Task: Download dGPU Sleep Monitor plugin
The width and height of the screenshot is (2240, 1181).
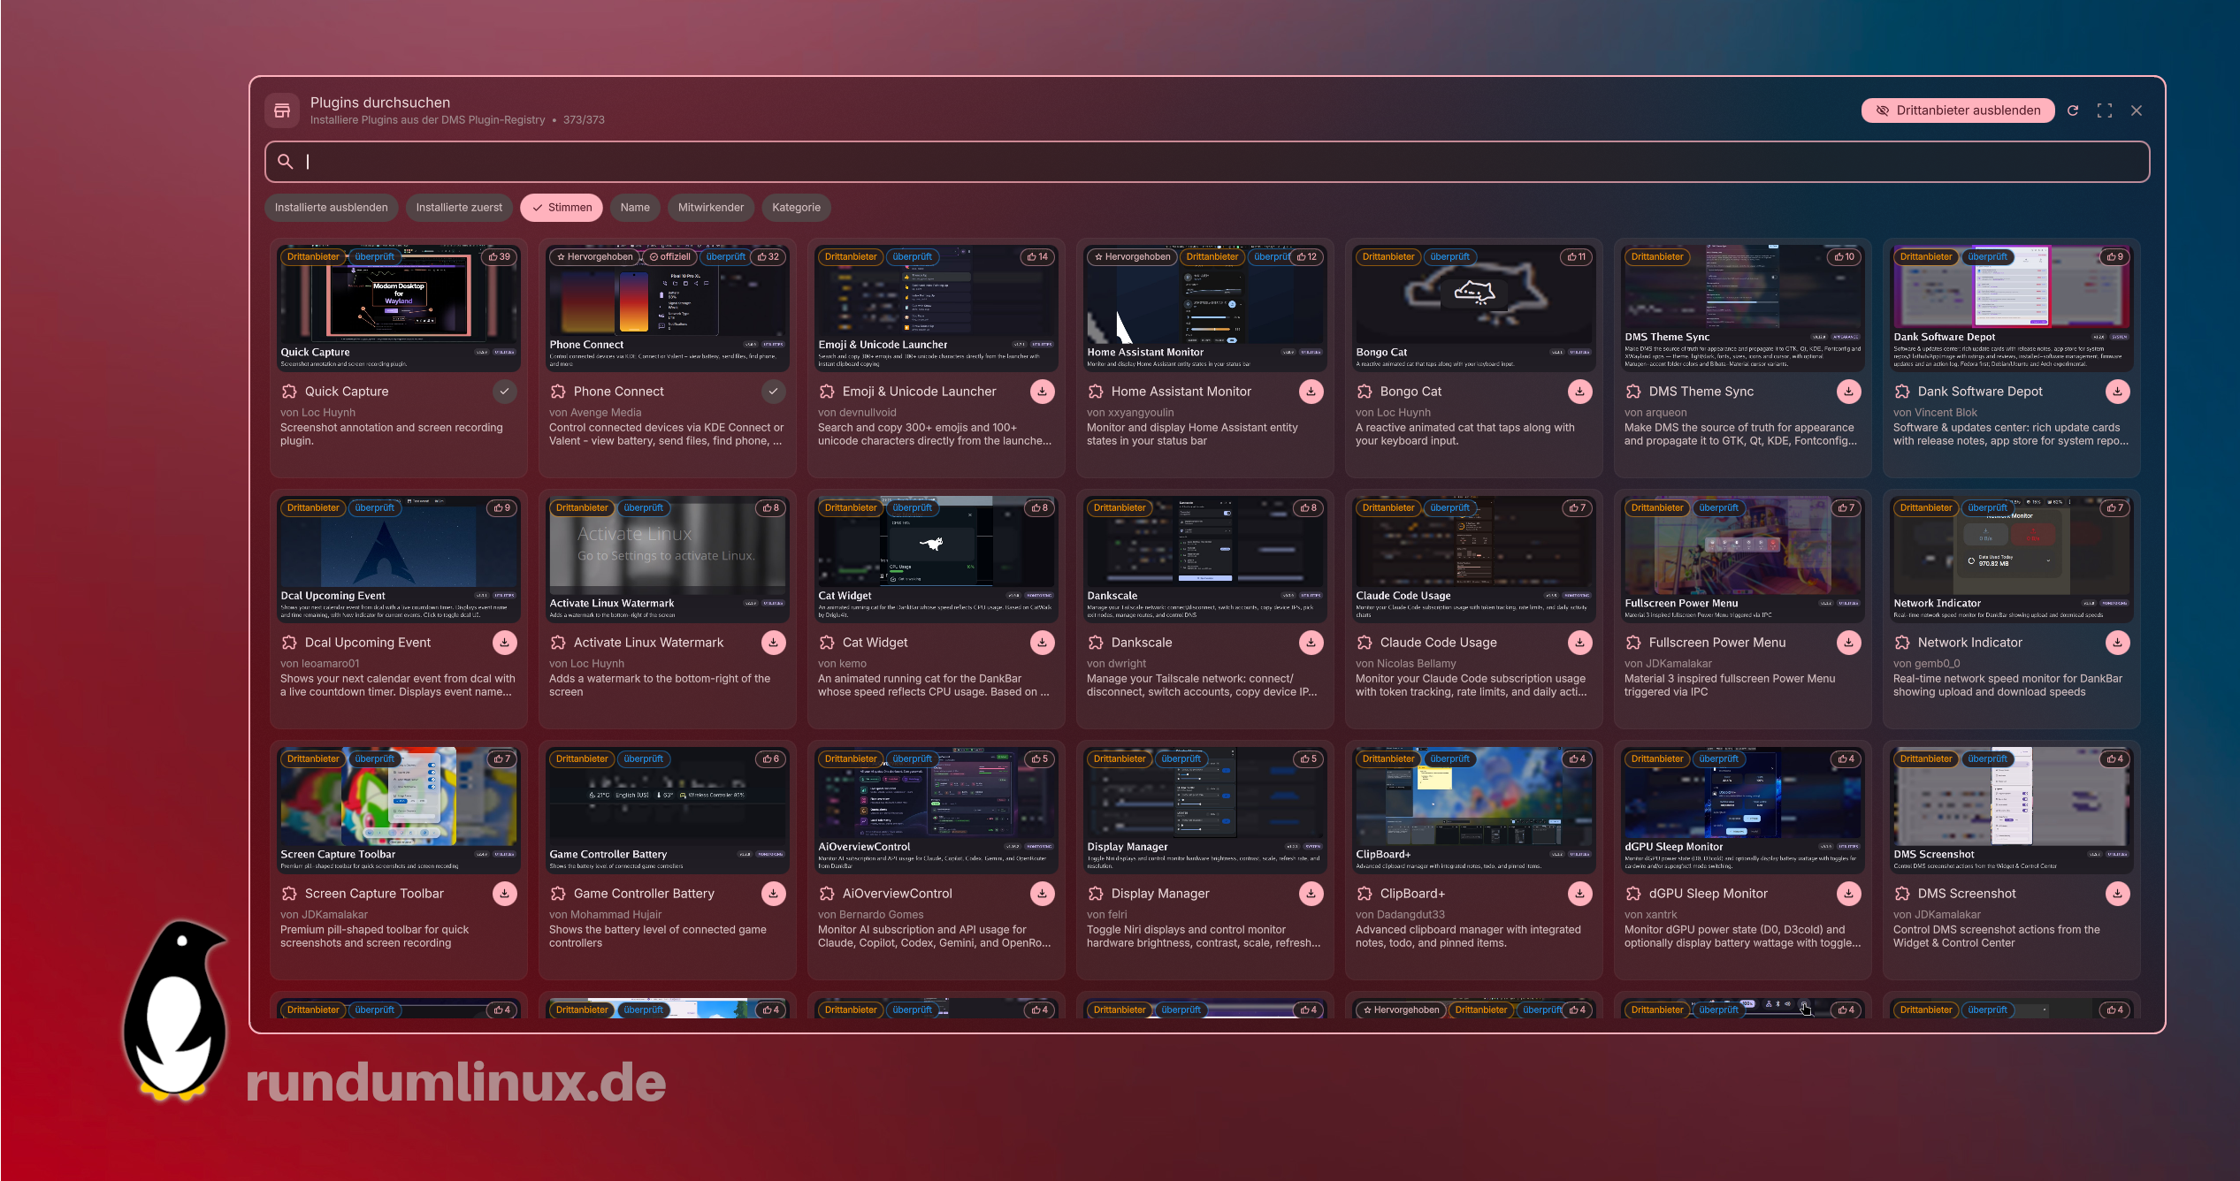Action: coord(1848,894)
